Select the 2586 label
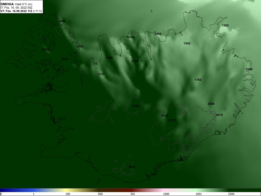261x196 pixels. pyautogui.click(x=109, y=58)
